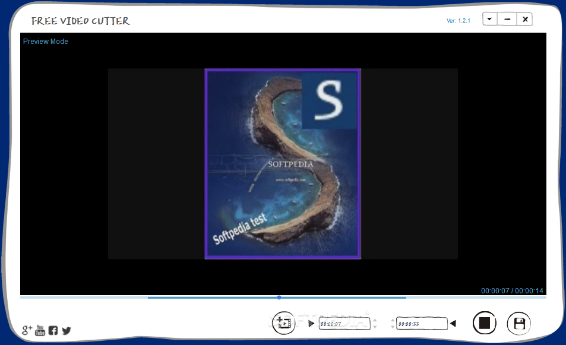
Task: Decrease the end time with down stepper
Action: pos(393,327)
